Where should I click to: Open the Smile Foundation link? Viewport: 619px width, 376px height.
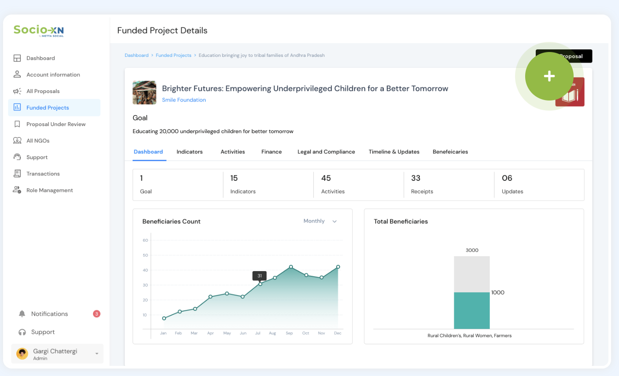184,100
